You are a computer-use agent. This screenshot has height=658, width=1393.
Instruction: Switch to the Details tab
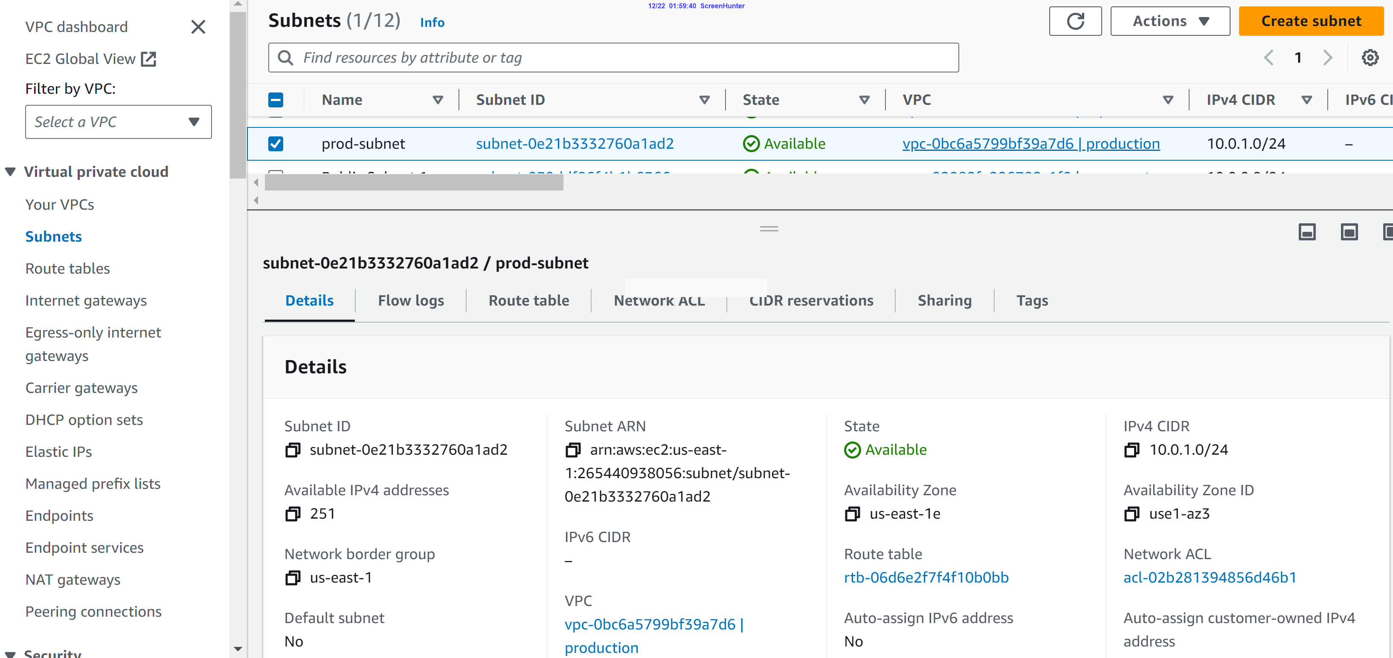click(x=309, y=300)
